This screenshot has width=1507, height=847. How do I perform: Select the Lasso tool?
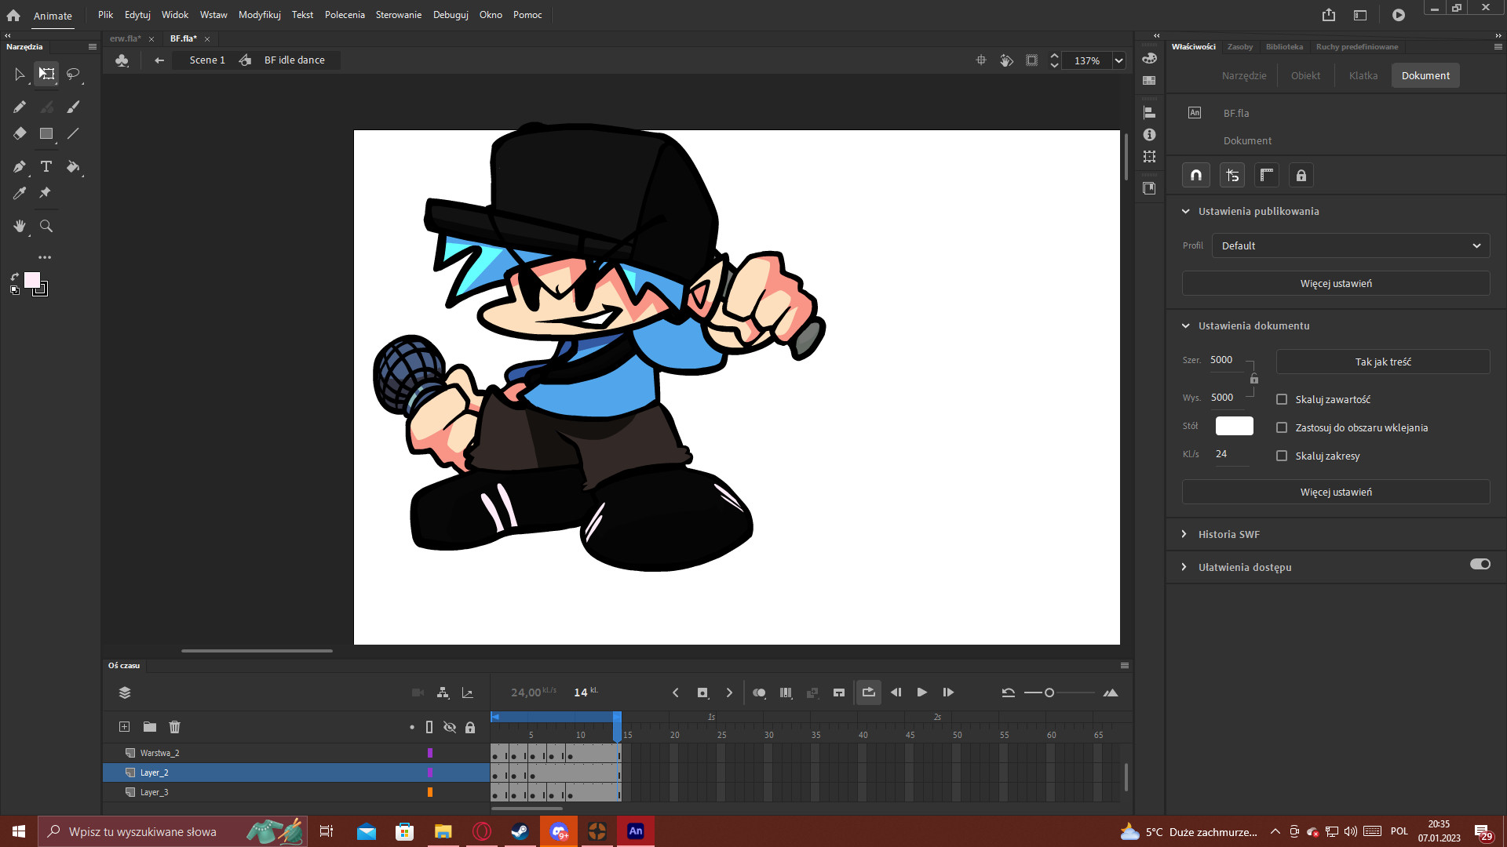73,74
